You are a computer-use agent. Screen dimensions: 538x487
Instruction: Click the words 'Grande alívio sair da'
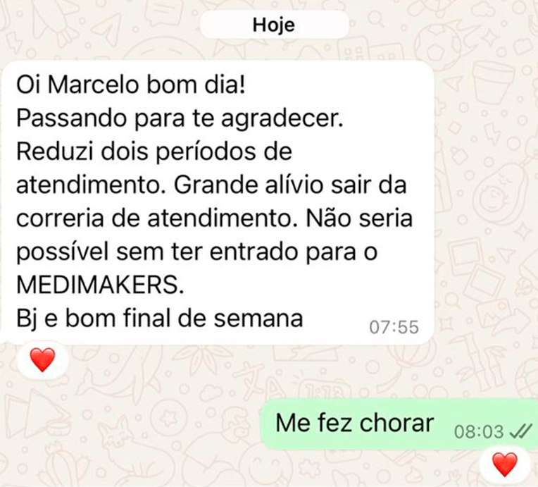pos(290,185)
